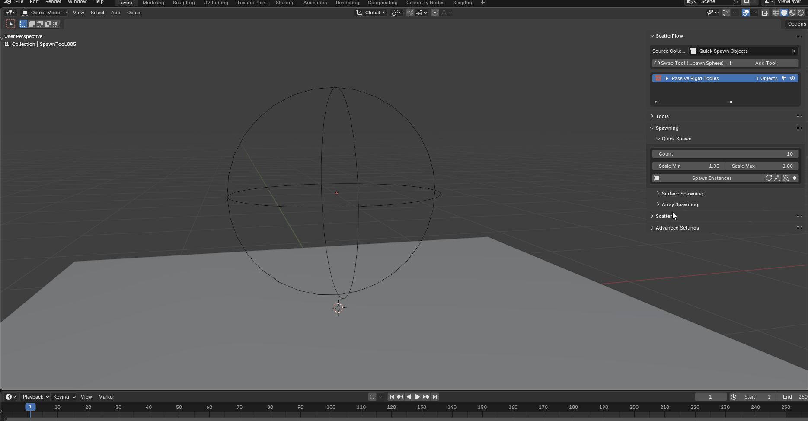Play the animation forward
The width and height of the screenshot is (808, 421).
(x=417, y=397)
